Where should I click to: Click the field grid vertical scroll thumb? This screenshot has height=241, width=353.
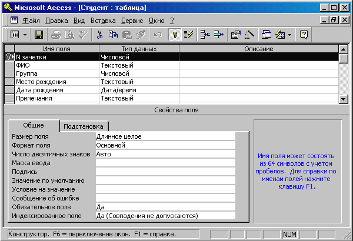(x=344, y=59)
